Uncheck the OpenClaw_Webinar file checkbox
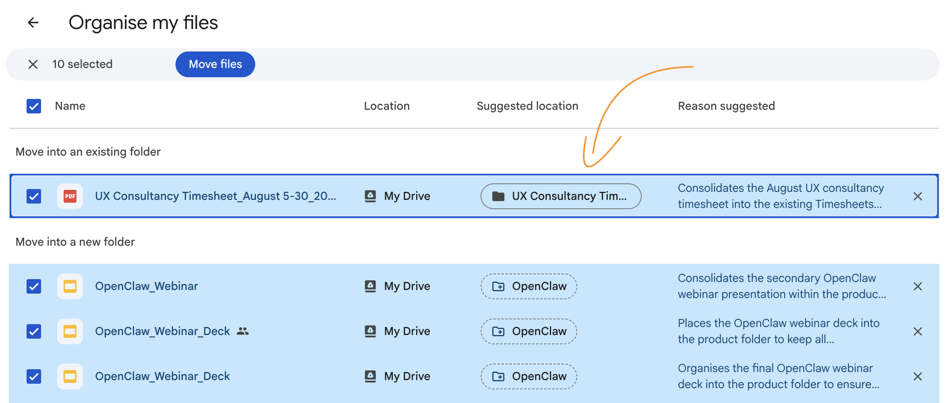This screenshot has width=946, height=403. (x=34, y=286)
